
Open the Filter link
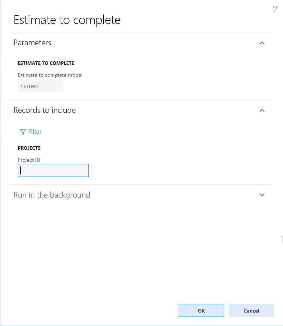point(35,132)
